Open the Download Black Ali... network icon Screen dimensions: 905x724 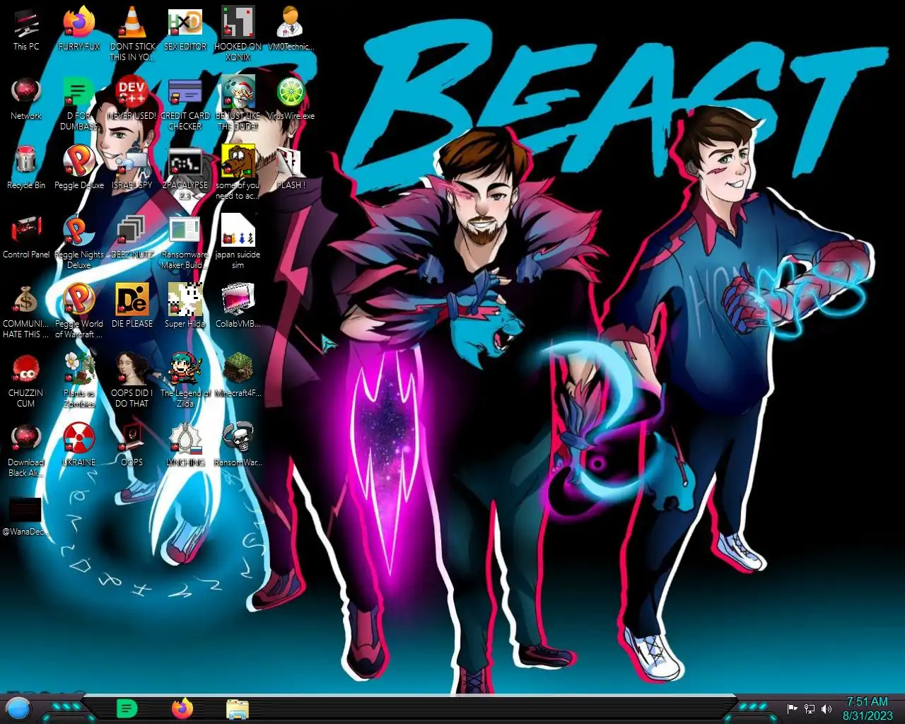point(26,450)
